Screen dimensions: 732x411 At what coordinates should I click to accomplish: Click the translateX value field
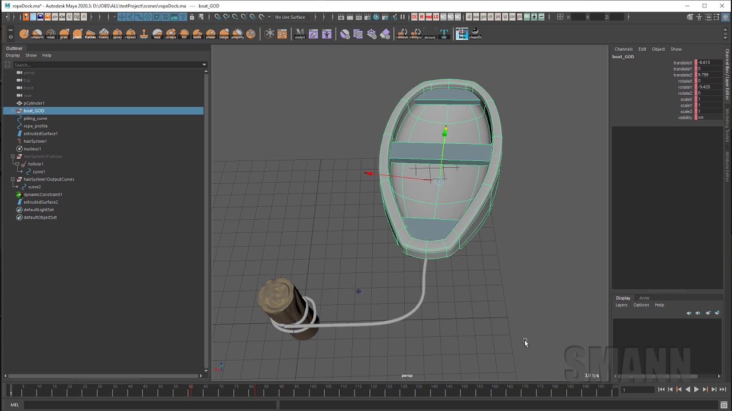pos(709,62)
